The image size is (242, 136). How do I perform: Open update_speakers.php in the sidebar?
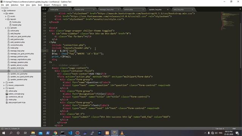pyautogui.click(x=19, y=80)
